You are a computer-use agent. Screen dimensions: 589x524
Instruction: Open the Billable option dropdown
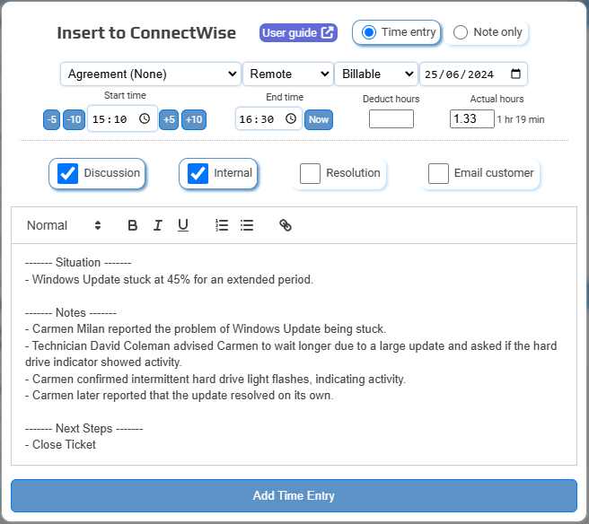pyautogui.click(x=376, y=74)
